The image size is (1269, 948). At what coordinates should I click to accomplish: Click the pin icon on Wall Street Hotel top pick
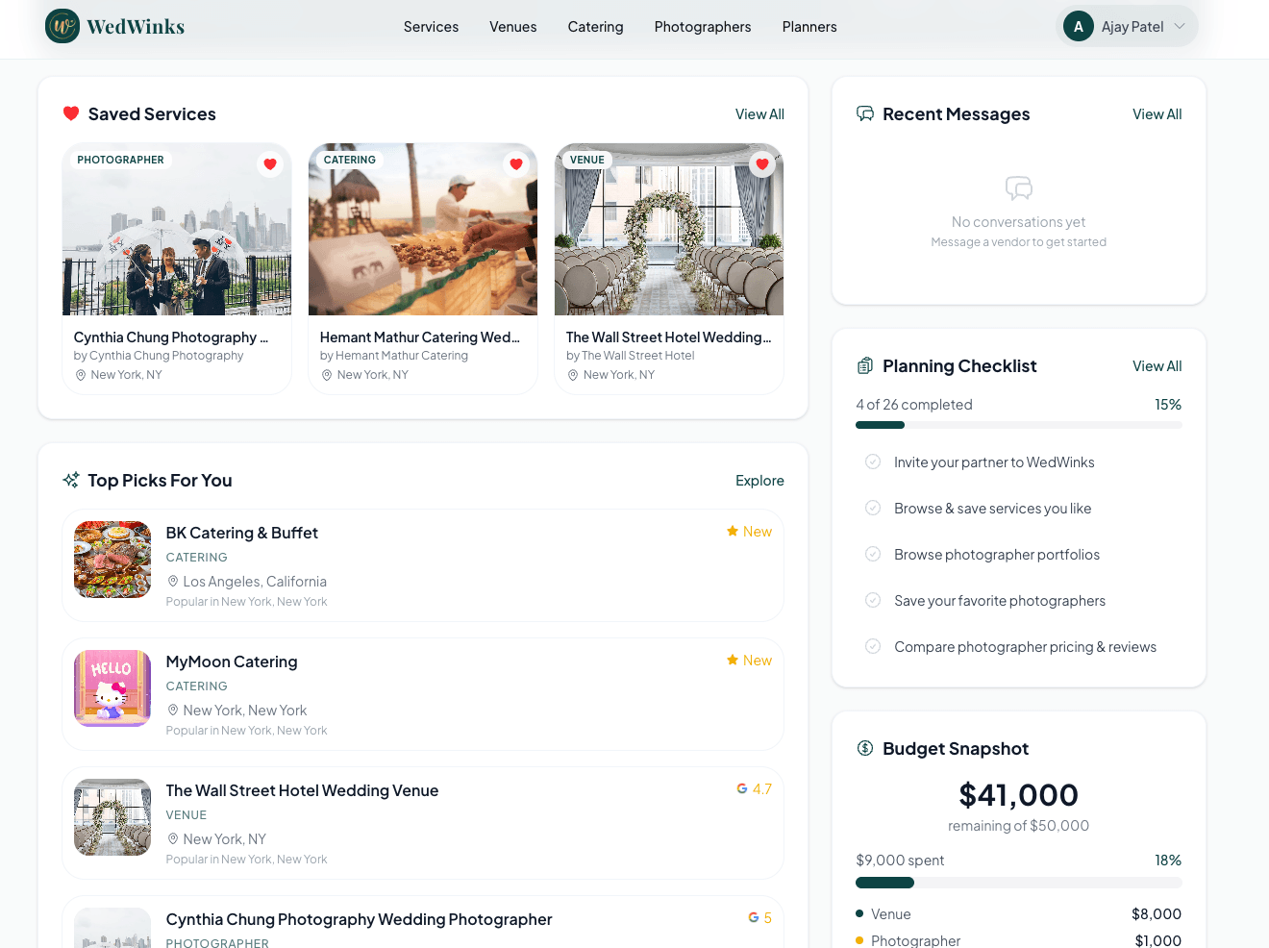(173, 839)
